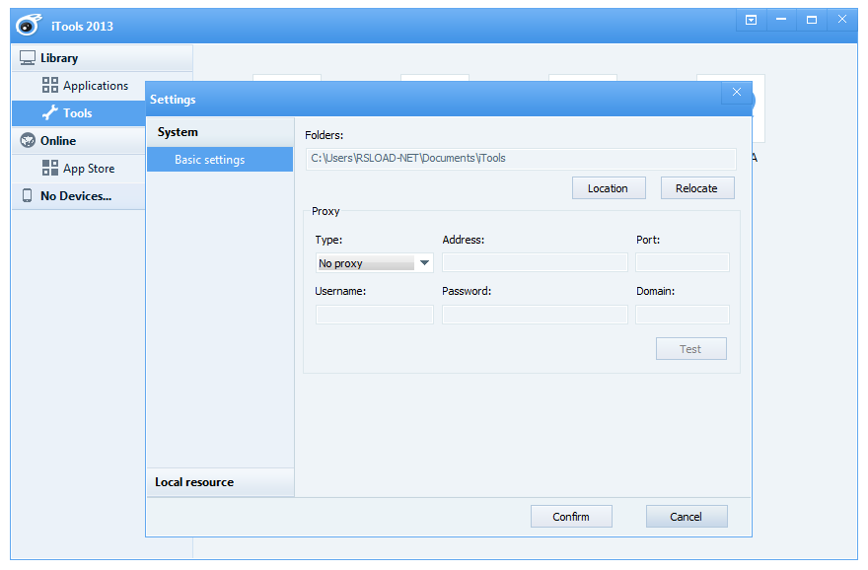The image size is (868, 570).
Task: Click the Tools wrench icon
Action: 50,112
